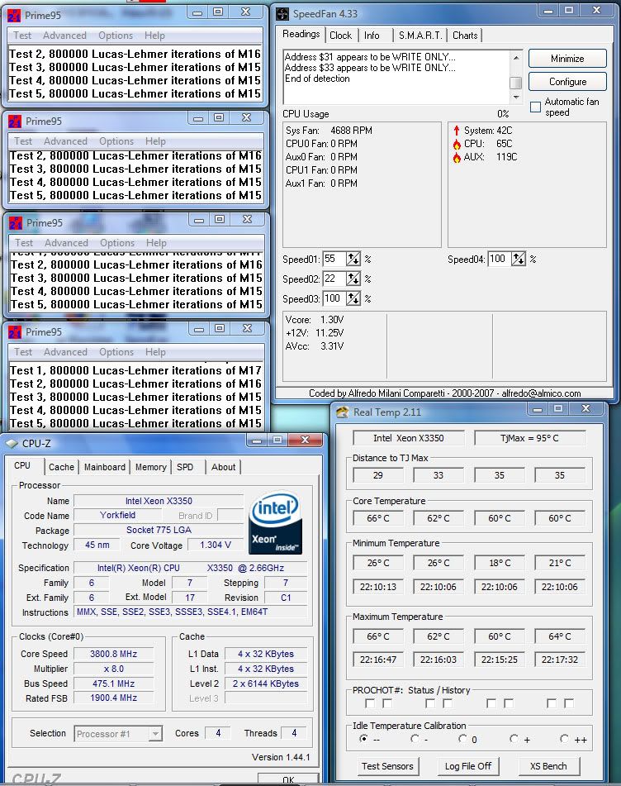Click the flame icon beside AUX 119C

(x=457, y=157)
